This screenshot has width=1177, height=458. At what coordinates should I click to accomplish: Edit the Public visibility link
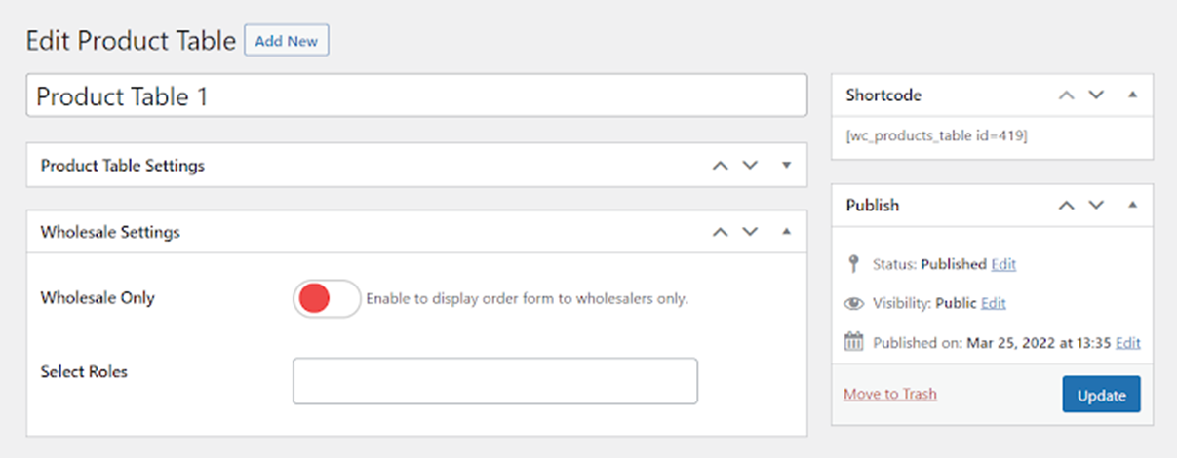(x=993, y=303)
